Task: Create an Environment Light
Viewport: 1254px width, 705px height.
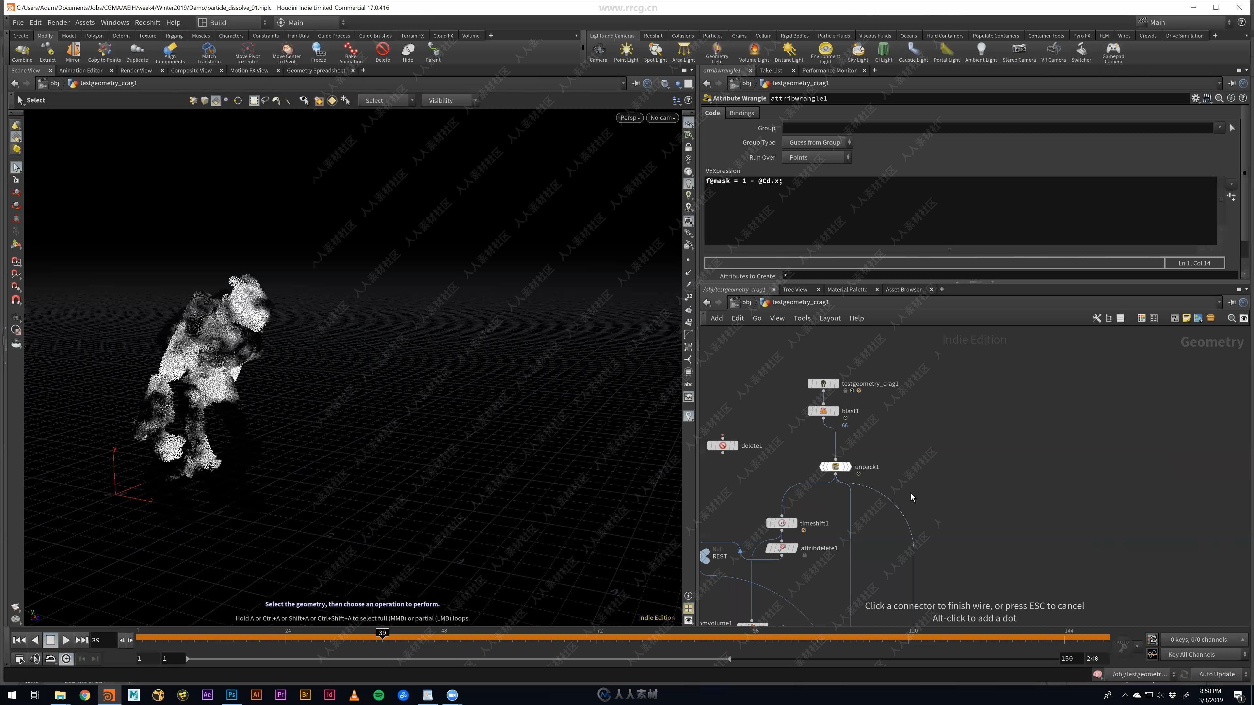Action: pos(825,53)
